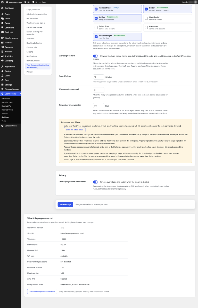Screen dimensions: 198x308
Task: Open the Tools wrench icon
Action: [2, 80]
